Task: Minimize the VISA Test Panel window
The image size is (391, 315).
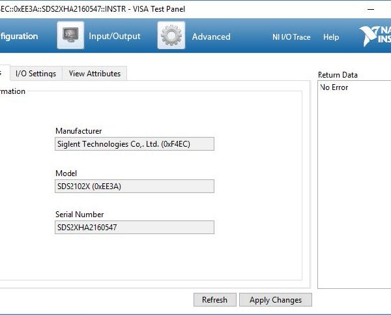Action: click(370, 9)
